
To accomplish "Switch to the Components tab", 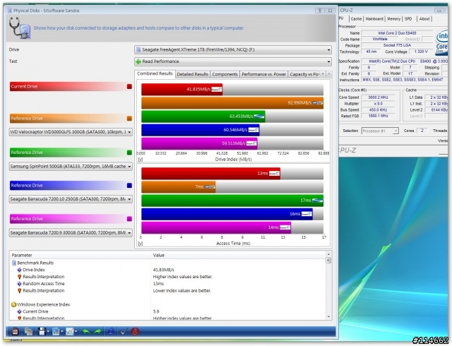I will pyautogui.click(x=225, y=74).
